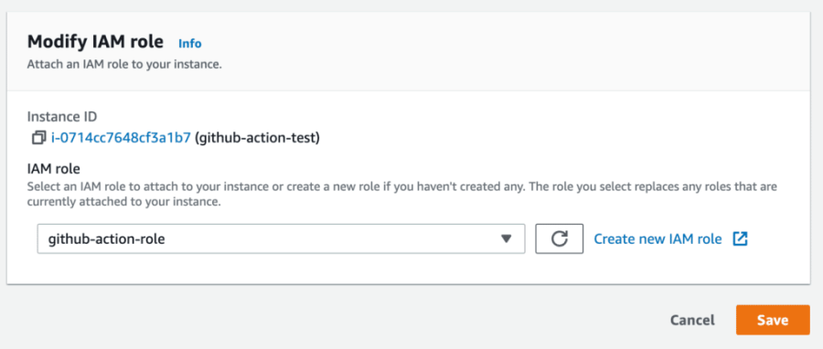
Task: Click the github-action-role text in the selector
Action: point(107,239)
